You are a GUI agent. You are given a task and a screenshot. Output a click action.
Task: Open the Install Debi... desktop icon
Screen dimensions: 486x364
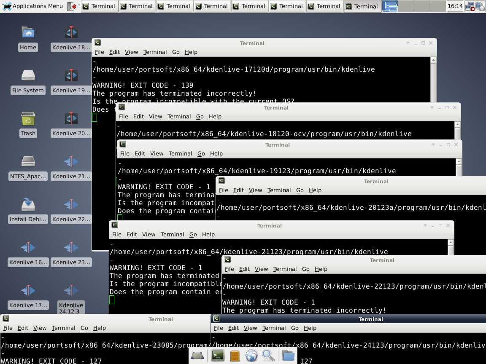tap(28, 211)
